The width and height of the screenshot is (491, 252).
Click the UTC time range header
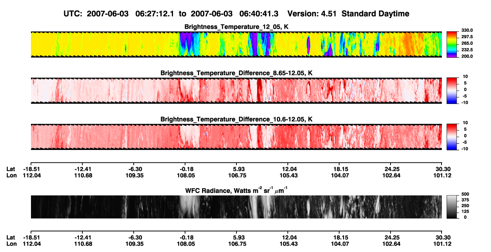pos(172,14)
